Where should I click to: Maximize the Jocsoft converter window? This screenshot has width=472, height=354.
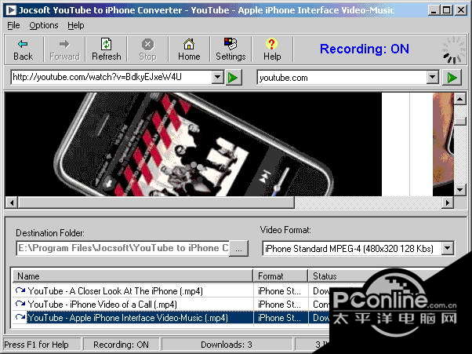[x=447, y=10]
